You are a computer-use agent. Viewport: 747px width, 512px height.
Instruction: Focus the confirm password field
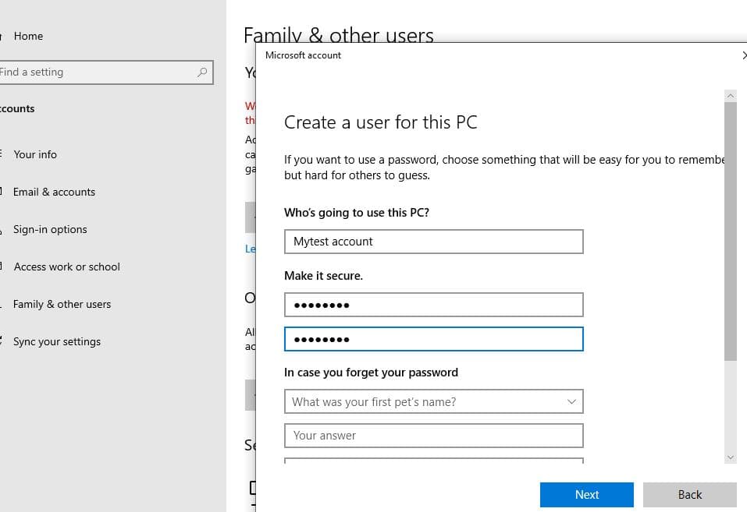(x=433, y=339)
